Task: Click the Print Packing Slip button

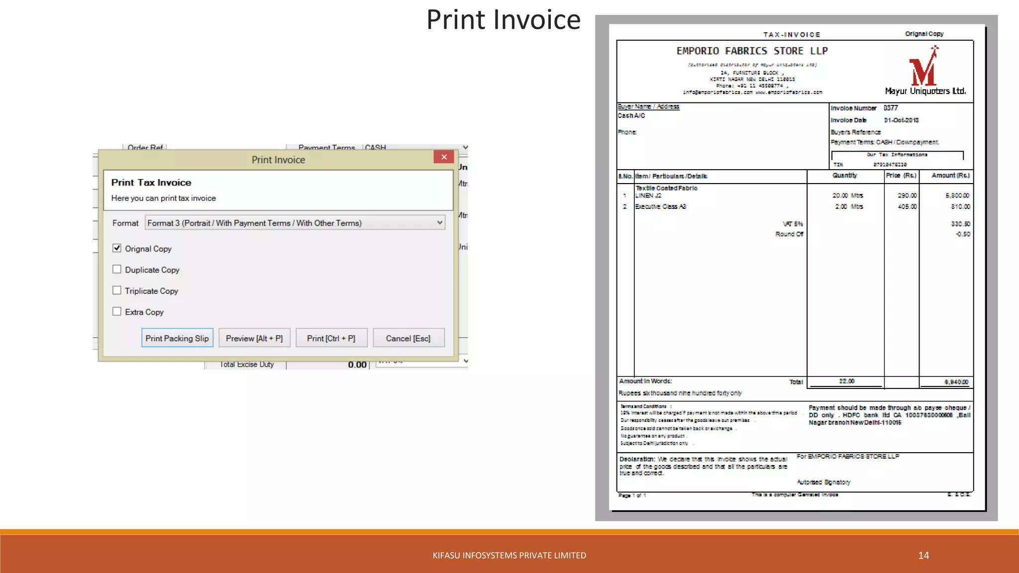Action: 177,338
